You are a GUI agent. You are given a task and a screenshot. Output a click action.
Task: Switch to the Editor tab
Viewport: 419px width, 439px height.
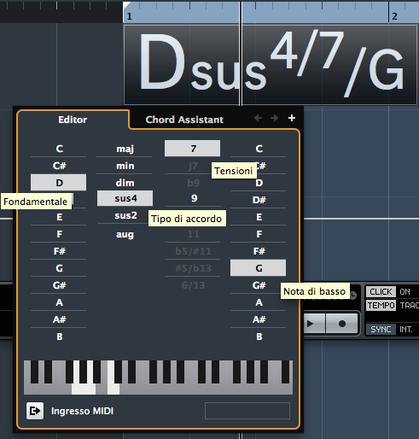(73, 120)
